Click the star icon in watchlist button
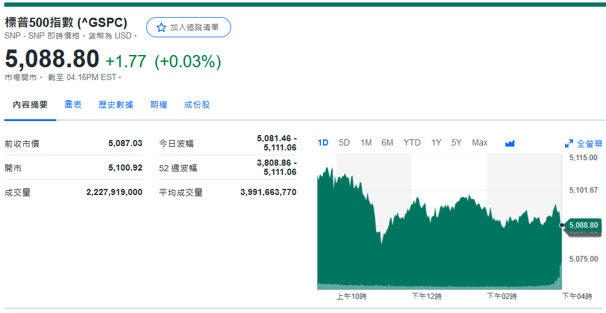Viewport: 606px width, 313px height. (161, 28)
